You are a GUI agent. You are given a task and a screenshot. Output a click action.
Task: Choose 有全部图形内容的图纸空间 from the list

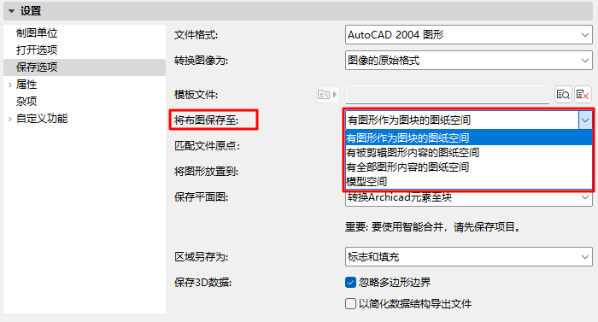(468, 167)
